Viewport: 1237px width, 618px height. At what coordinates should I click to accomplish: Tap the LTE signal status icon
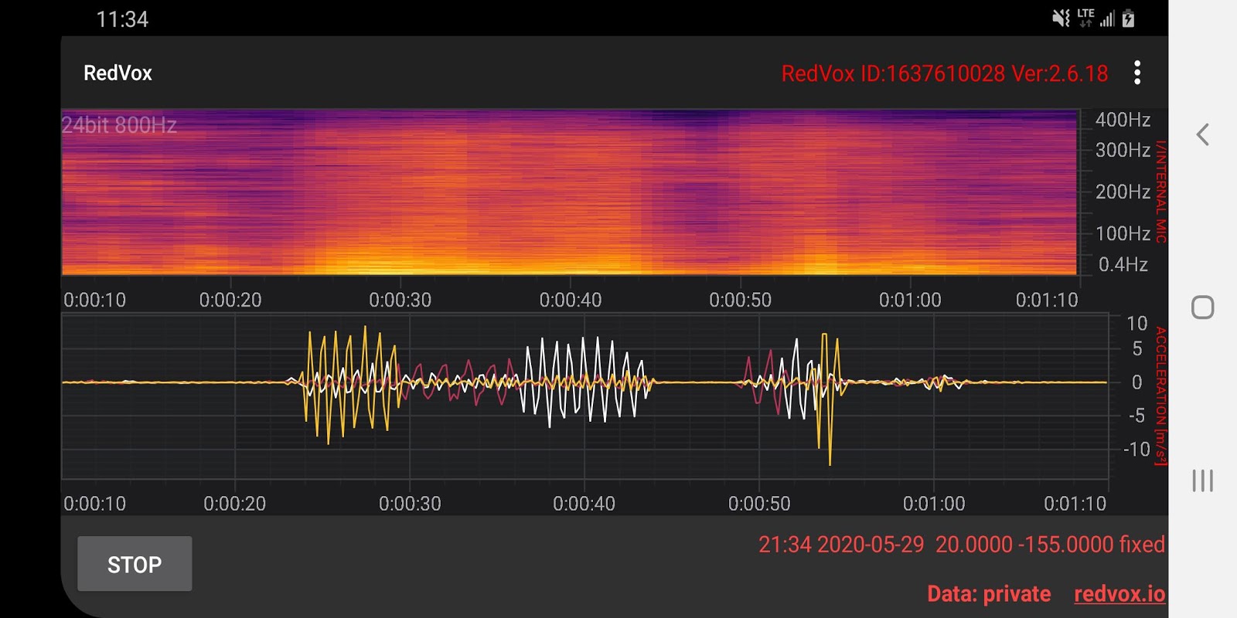[1085, 18]
